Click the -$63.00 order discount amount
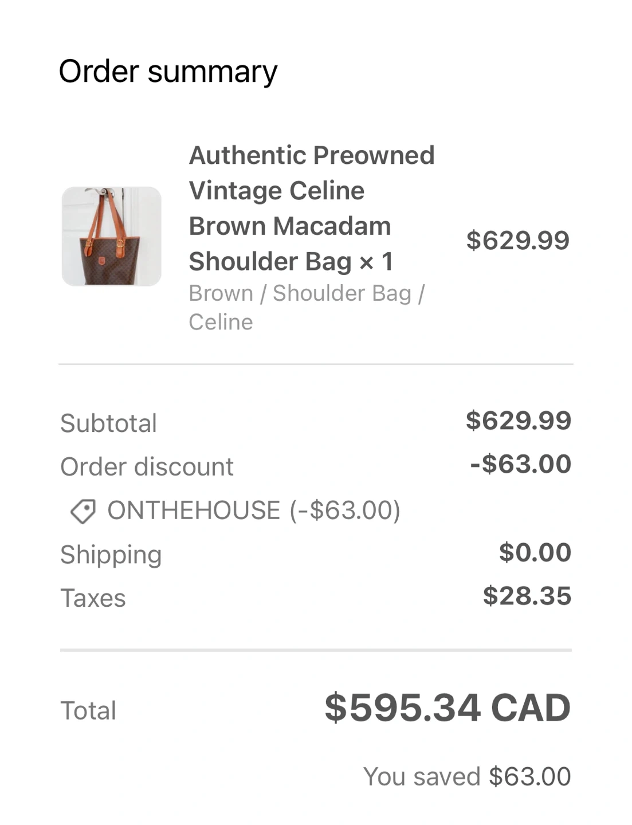Viewport: 632px width, 825px height. click(520, 464)
